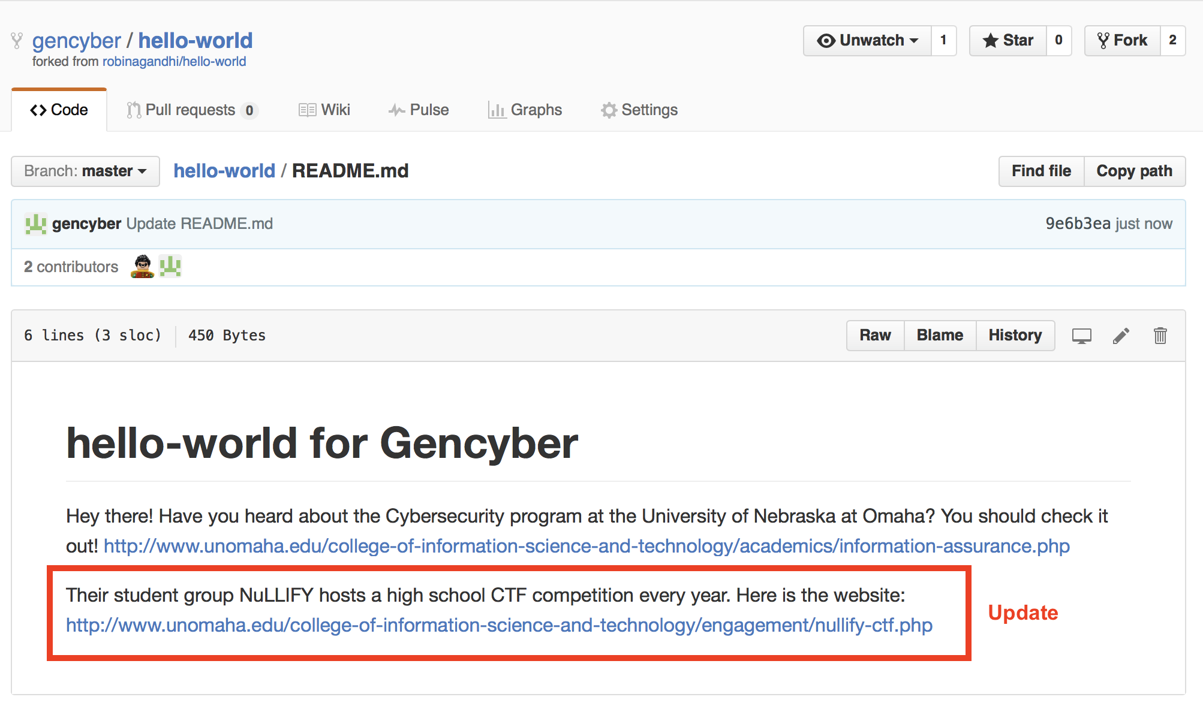View the Raw file contents

coord(875,336)
